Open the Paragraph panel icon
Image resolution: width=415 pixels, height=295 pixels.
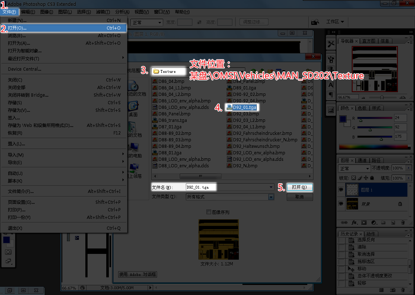point(331,94)
